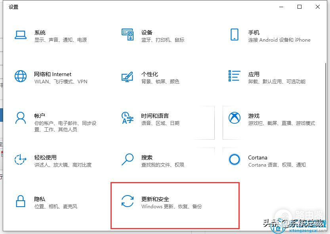Open the 隐私 padlock icon
This screenshot has width=330, height=234.
point(21,201)
